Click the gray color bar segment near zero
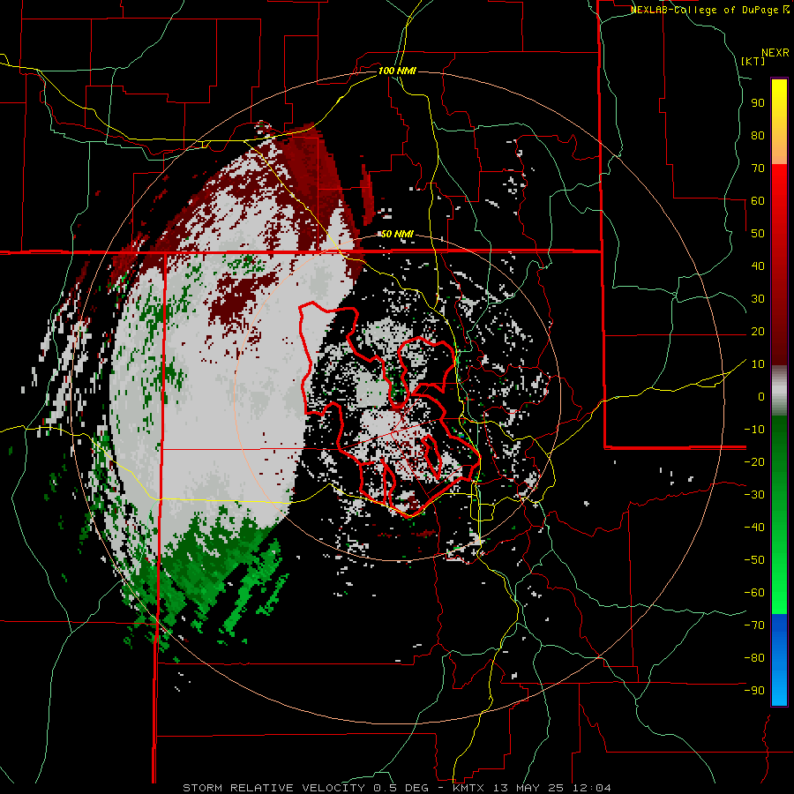Viewport: 794px width, 794px height. 779,391
